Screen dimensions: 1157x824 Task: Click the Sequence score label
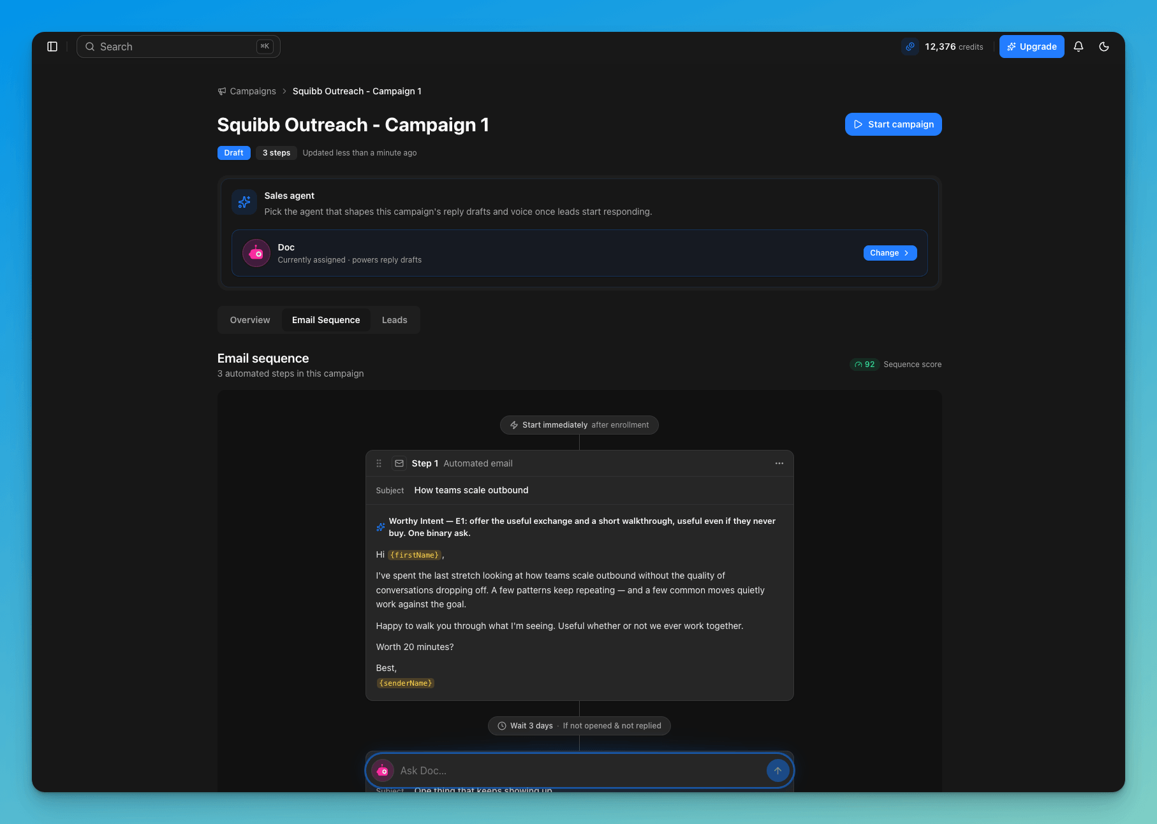[x=912, y=365]
